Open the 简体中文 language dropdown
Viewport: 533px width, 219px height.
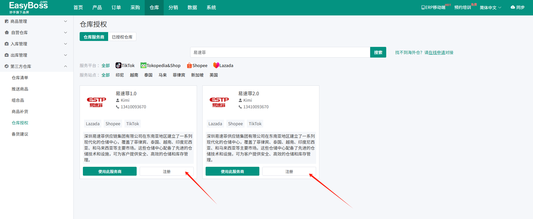tap(491, 7)
